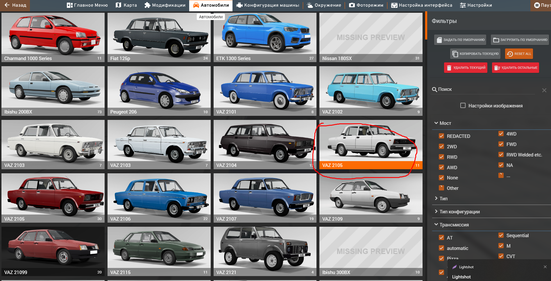
Task: Click the Конфигурация машины engine icon
Action: pyautogui.click(x=239, y=5)
